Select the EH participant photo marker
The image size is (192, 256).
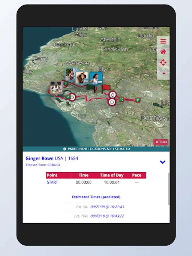(82, 78)
